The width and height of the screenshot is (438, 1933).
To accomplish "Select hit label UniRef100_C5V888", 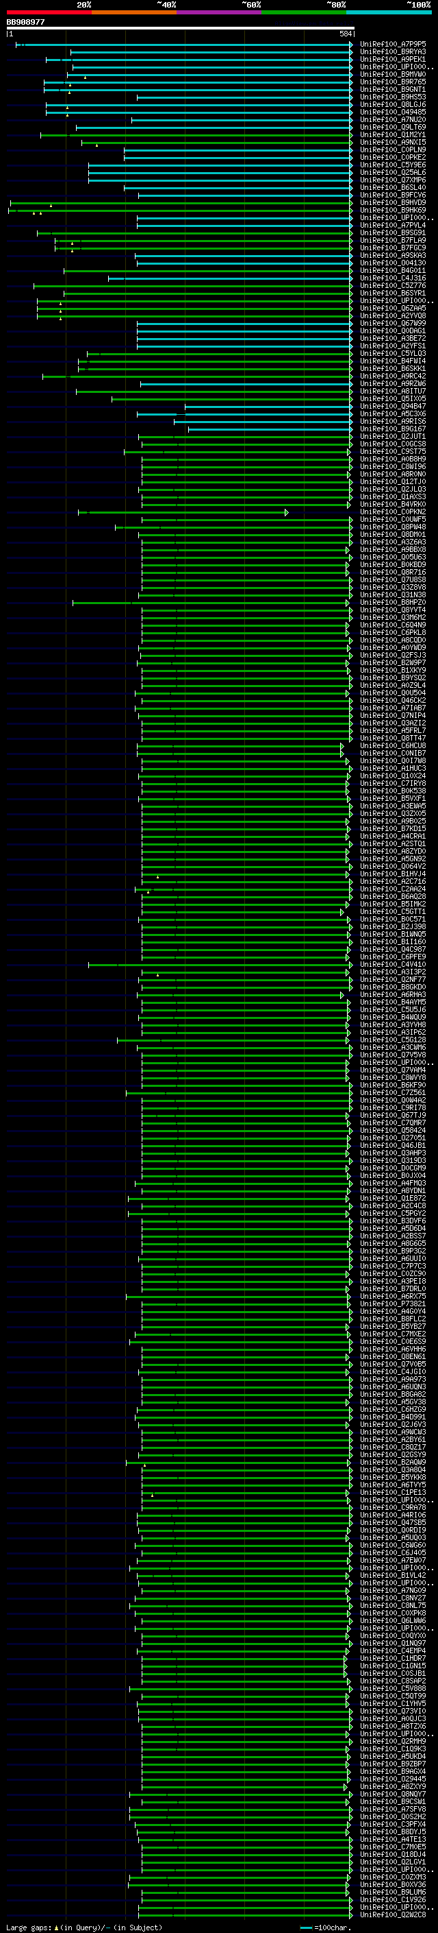I will point(392,1689).
